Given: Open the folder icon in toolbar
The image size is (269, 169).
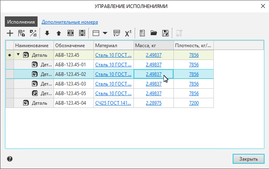Looking at the screenshot, I should click(x=153, y=33).
